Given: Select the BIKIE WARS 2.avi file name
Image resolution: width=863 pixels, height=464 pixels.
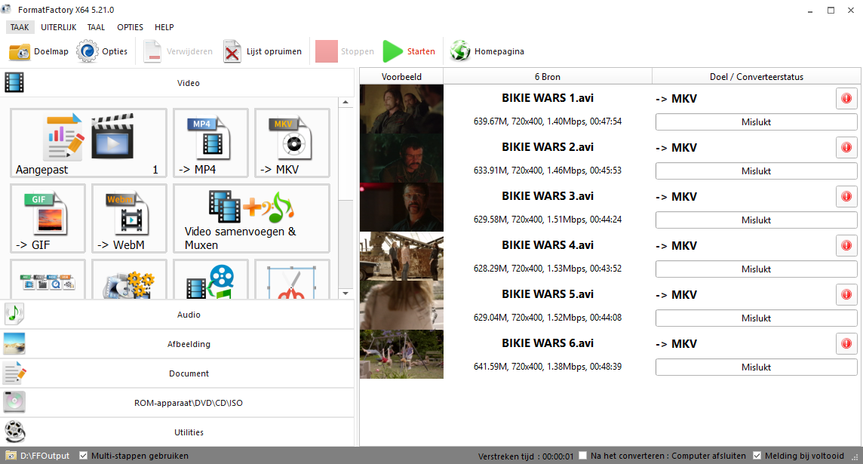Looking at the screenshot, I should [x=548, y=147].
